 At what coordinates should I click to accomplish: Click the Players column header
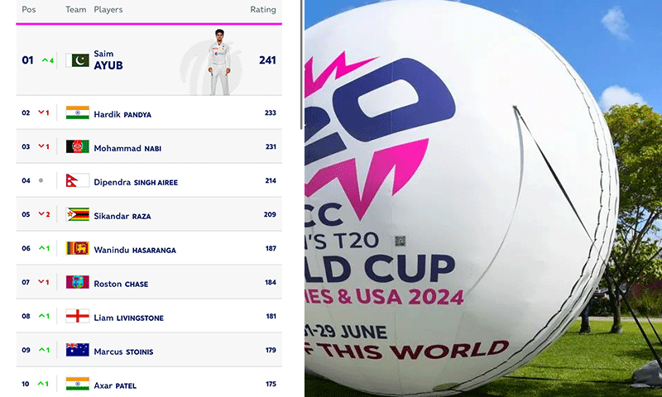tap(108, 10)
